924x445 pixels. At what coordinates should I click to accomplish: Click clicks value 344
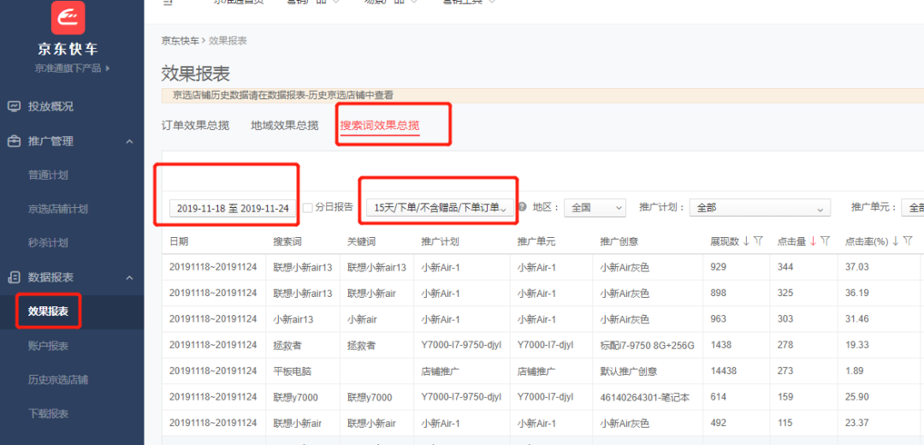click(x=785, y=267)
